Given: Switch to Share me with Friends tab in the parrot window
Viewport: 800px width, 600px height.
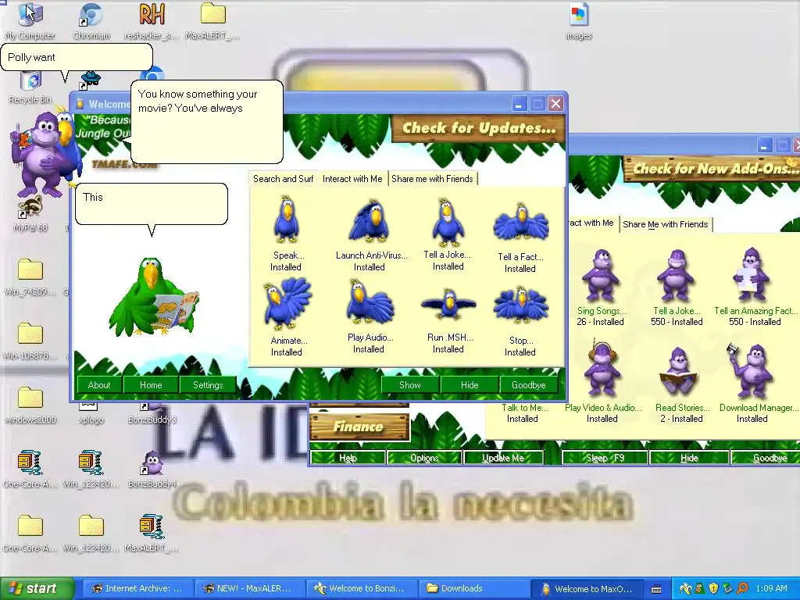Looking at the screenshot, I should coord(432,179).
